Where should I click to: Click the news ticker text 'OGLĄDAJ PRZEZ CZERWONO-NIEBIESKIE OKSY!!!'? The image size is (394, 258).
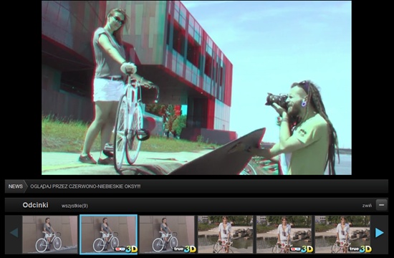point(85,186)
